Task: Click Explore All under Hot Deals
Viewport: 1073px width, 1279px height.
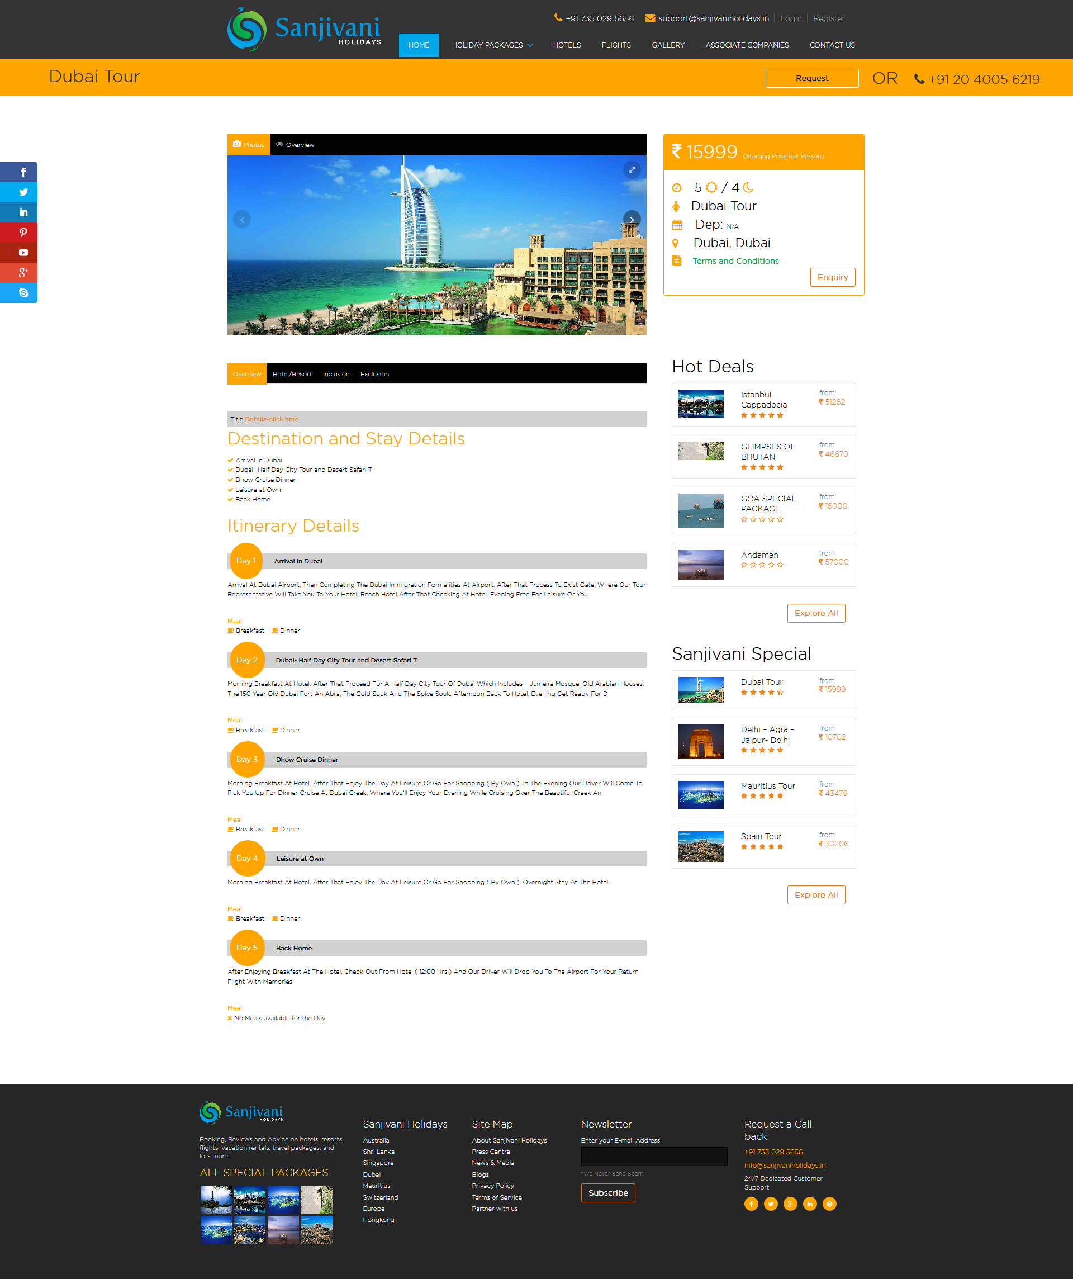Action: [x=815, y=613]
